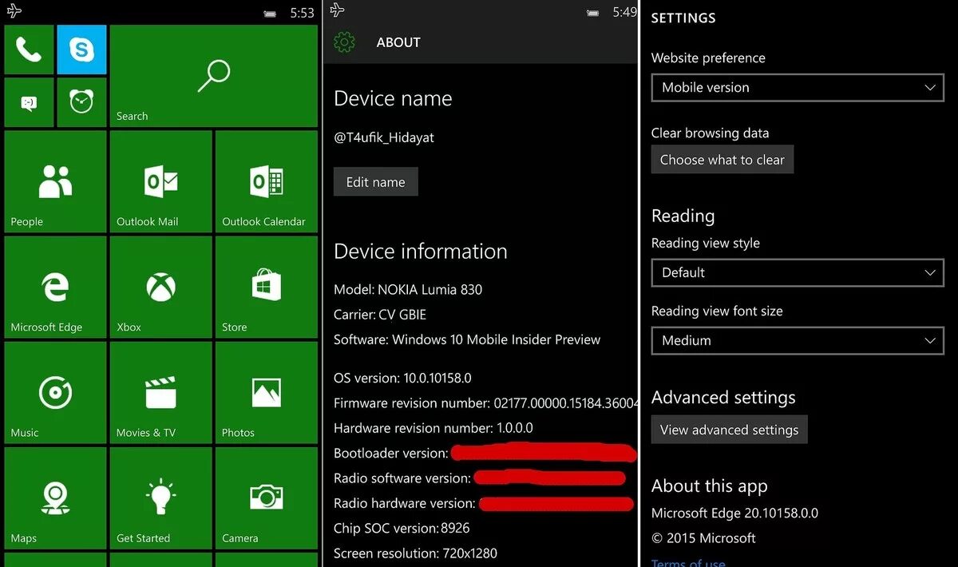The image size is (958, 567).
Task: Select the Model: NOKIA Lumia 830 line
Action: [x=408, y=289]
